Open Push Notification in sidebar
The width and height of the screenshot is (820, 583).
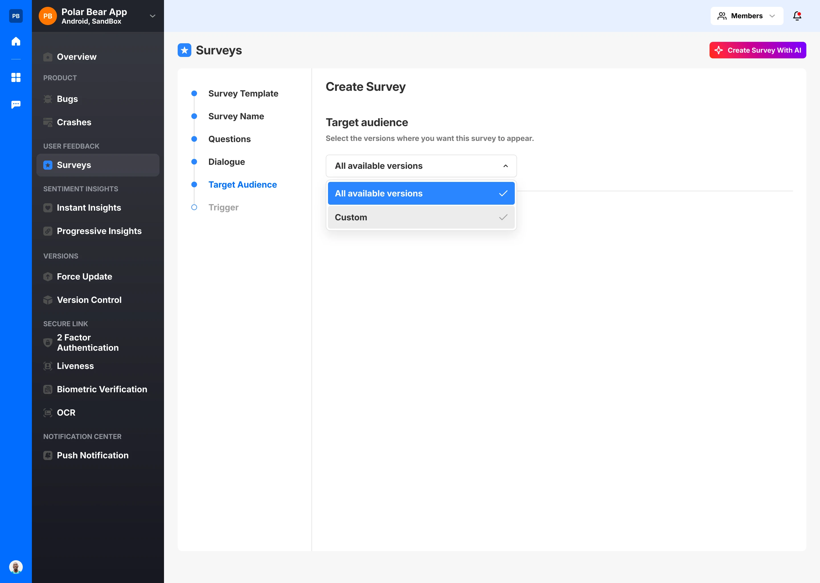(92, 455)
